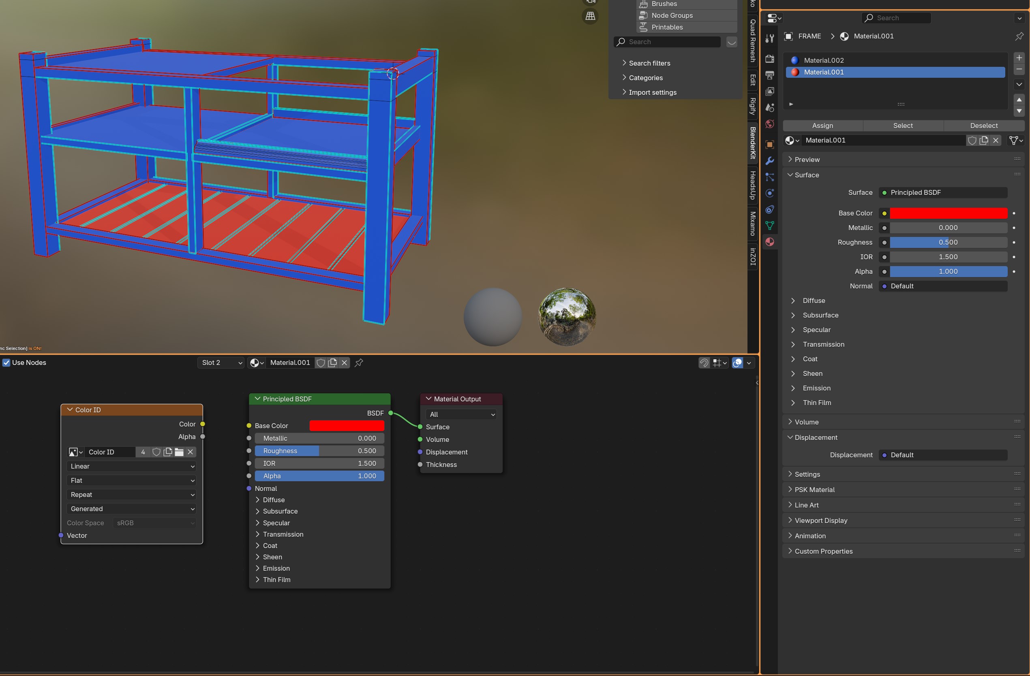Open the Modifiers properties wrench tab

769,161
